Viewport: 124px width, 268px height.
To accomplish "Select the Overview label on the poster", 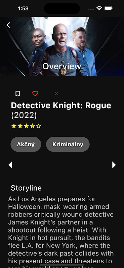I will pos(62,66).
